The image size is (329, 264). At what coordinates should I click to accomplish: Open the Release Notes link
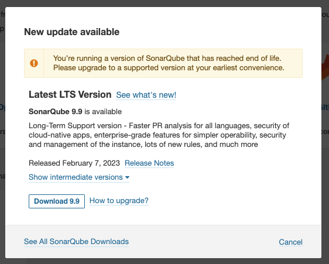(149, 163)
